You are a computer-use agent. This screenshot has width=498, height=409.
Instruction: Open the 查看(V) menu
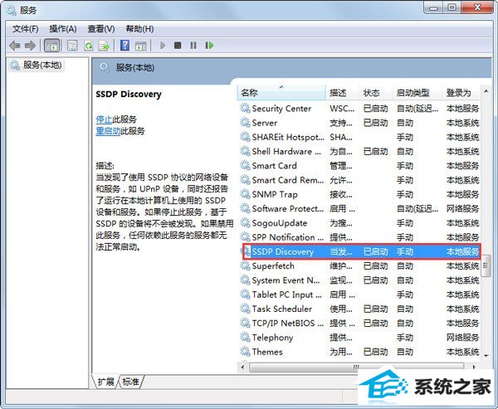101,29
